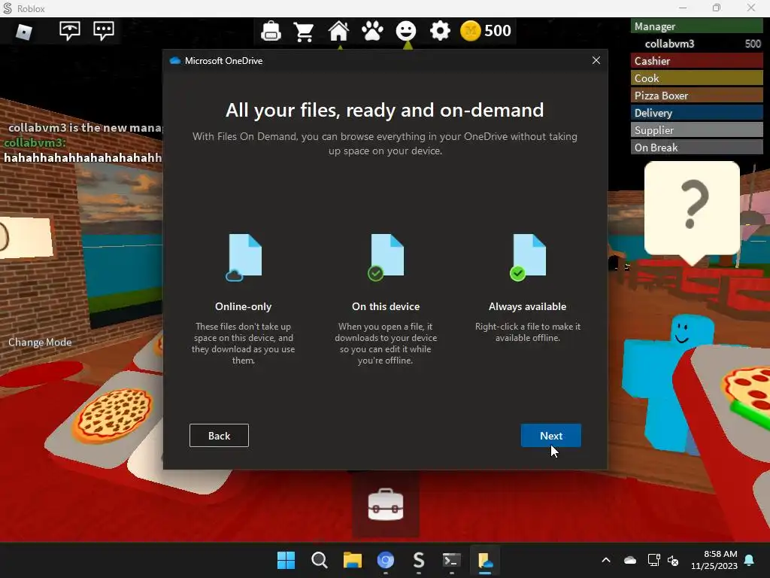Image resolution: width=770 pixels, height=578 pixels.
Task: Open File Explorer from the taskbar
Action: [x=352, y=560]
